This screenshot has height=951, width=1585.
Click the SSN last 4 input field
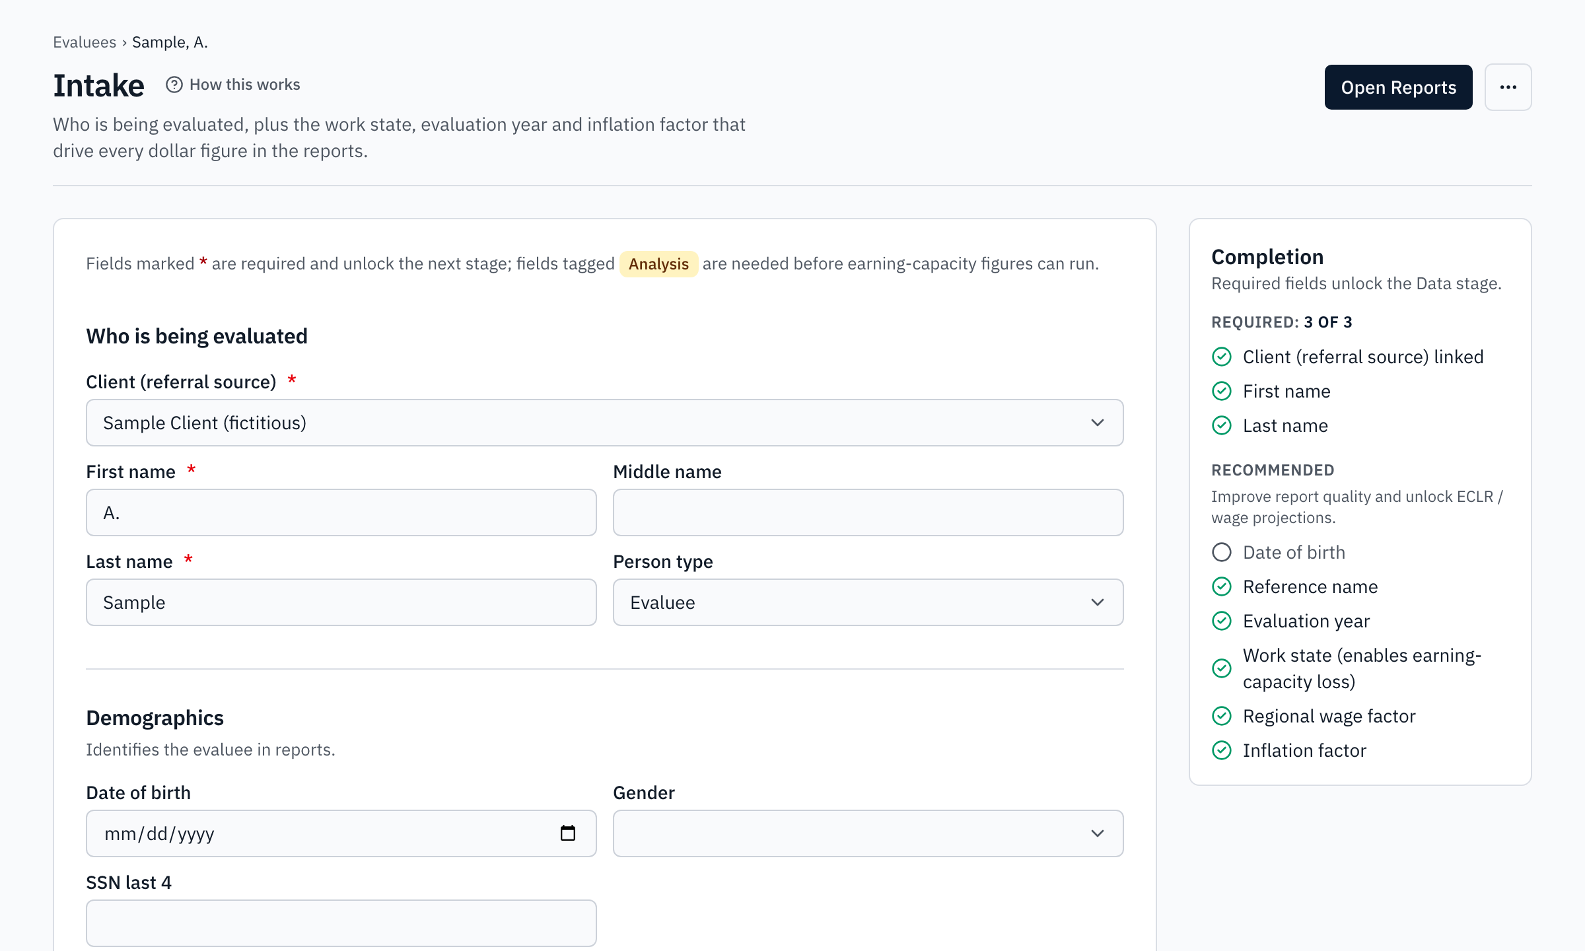point(341,923)
